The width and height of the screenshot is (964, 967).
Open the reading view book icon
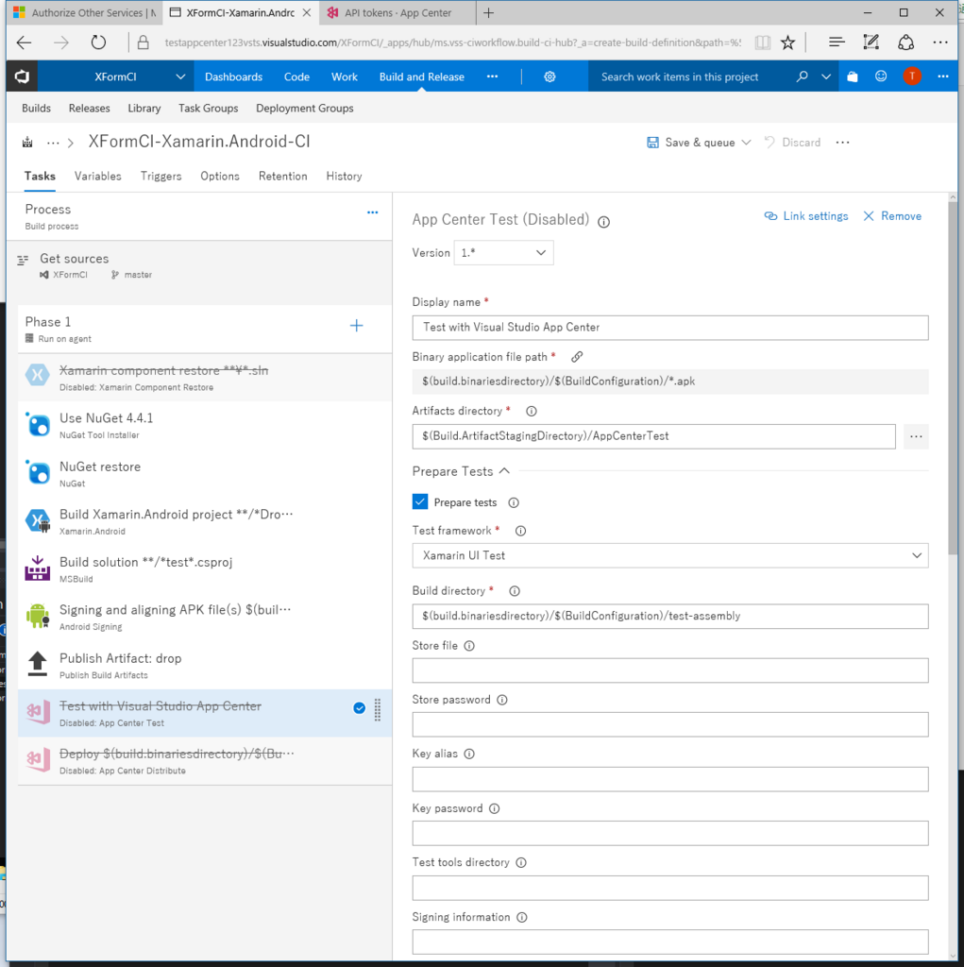(763, 42)
